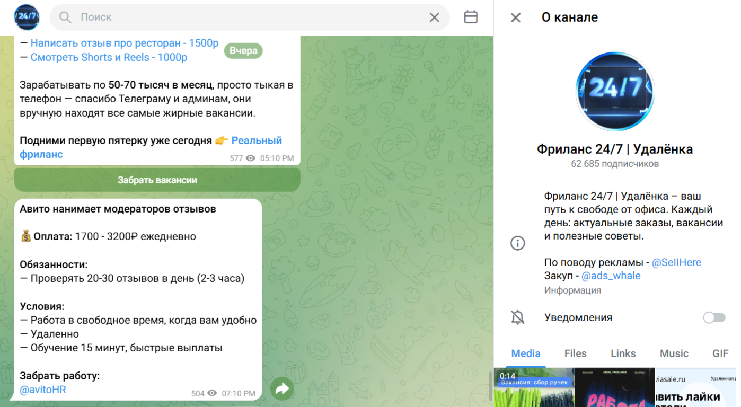Click the search magnifier icon
This screenshot has height=407, width=741.
(x=65, y=17)
